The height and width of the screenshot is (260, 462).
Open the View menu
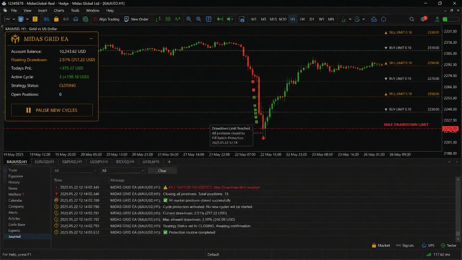coord(27,10)
